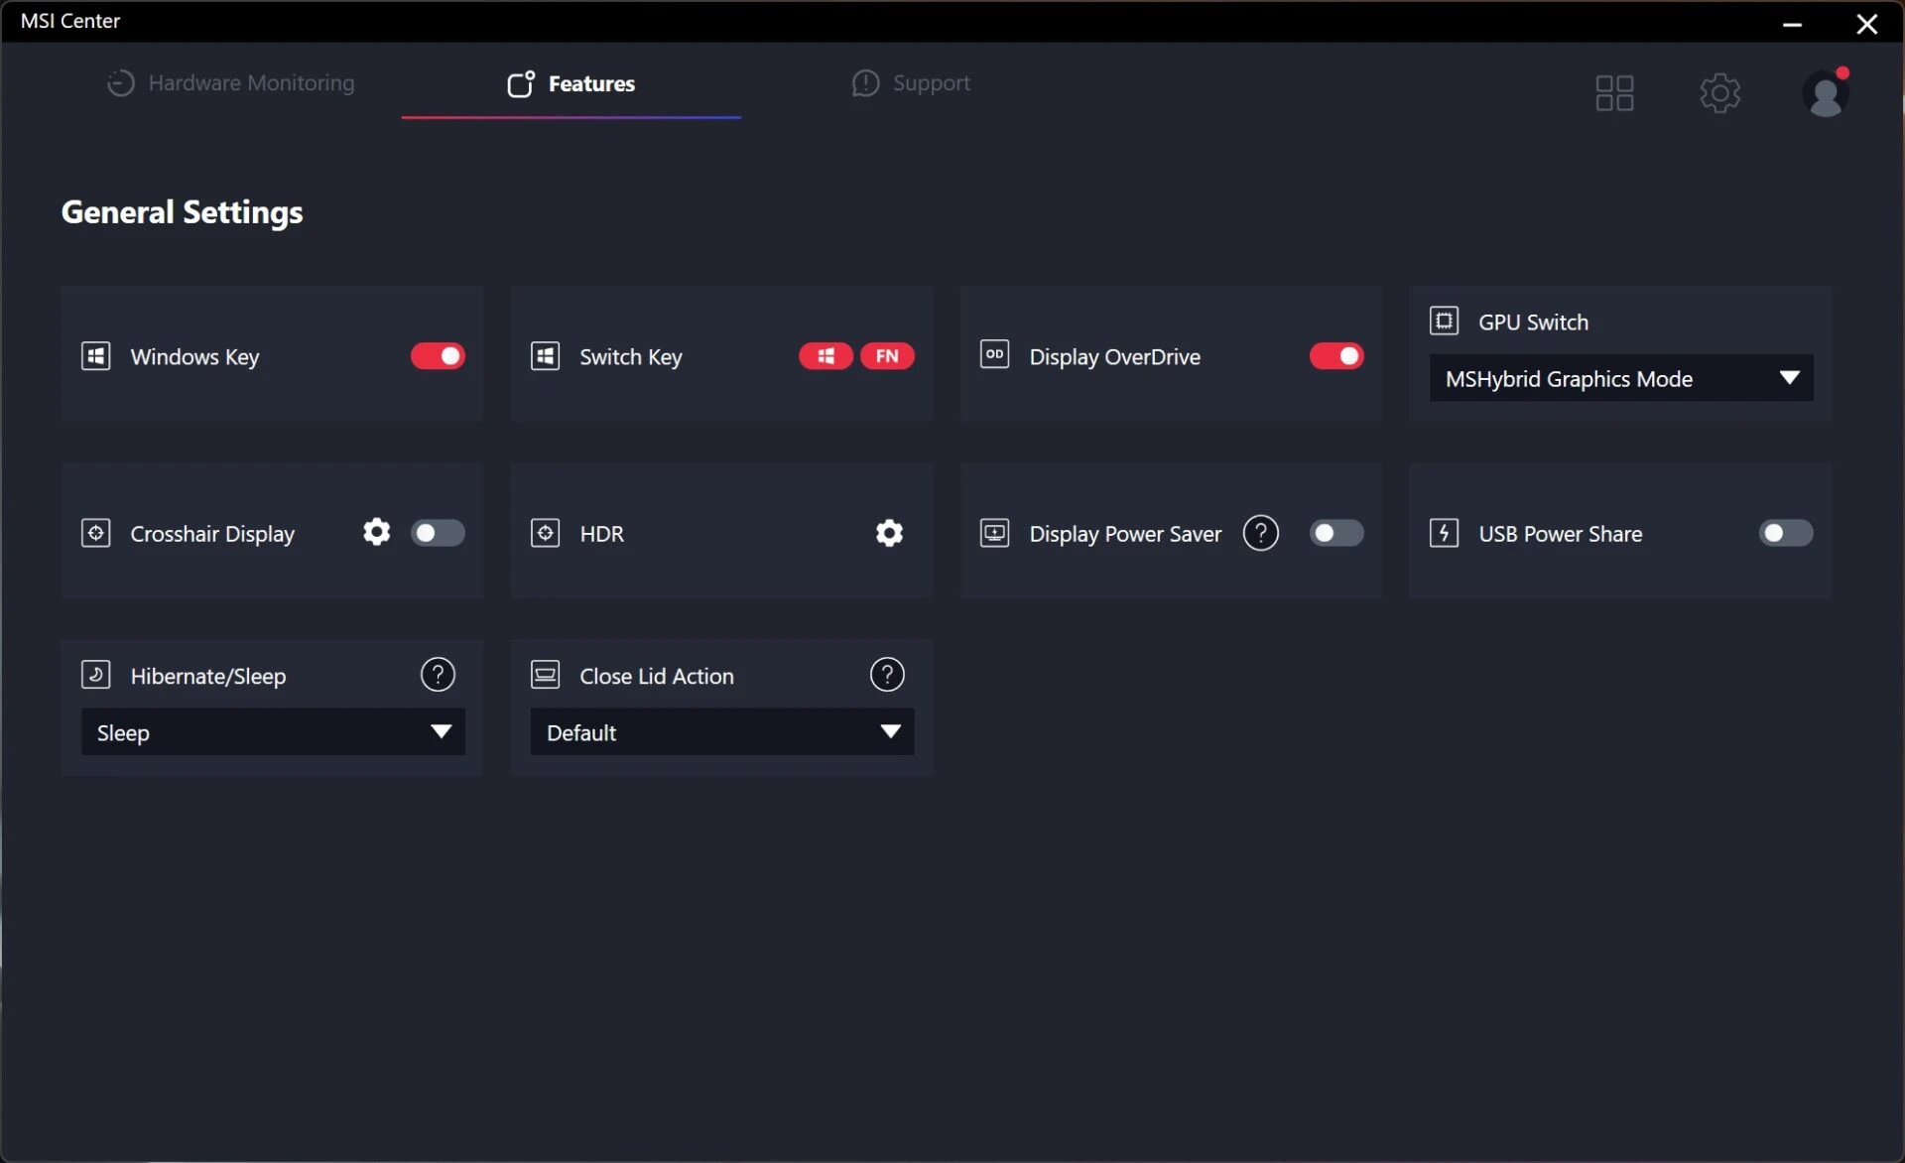This screenshot has height=1163, width=1905.
Task: Open Crosshair Display settings gear
Action: (376, 532)
